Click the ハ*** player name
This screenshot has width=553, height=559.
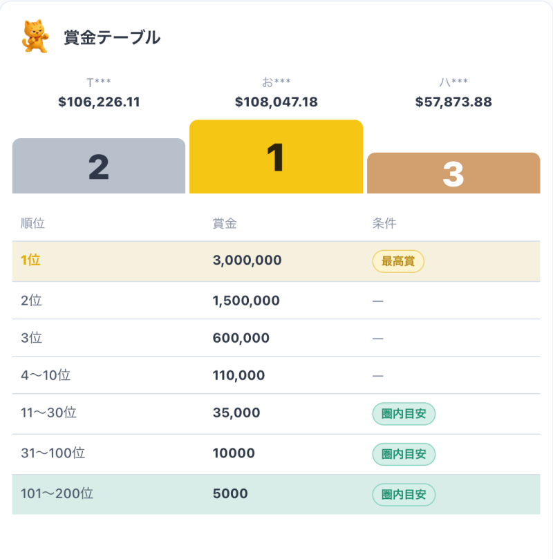pos(453,82)
